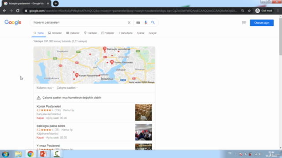
Task: Click the Balcioglu pasta börek map pin
Action: 104,49
